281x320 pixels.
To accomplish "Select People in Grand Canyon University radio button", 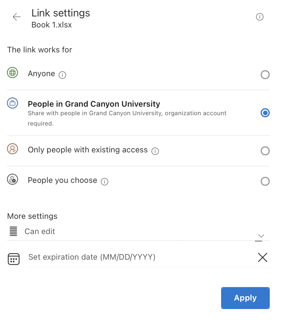I will 265,113.
